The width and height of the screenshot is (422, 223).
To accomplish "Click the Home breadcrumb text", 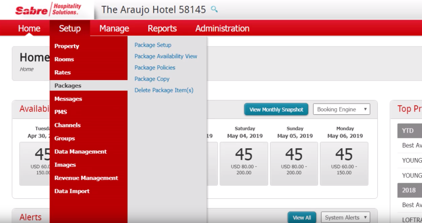I will [27, 69].
